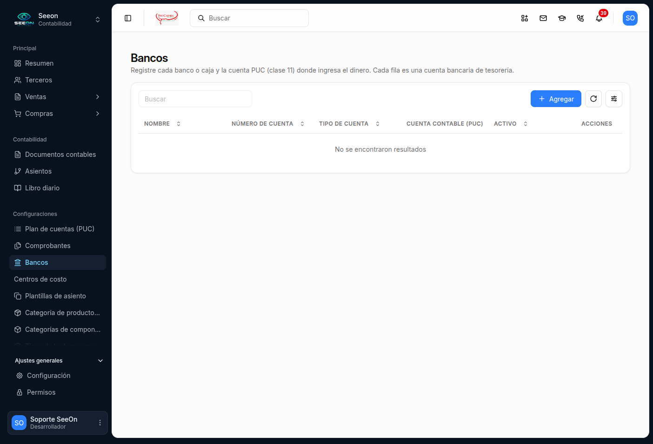Open Plan de cuentas (PUC)
Screen dimensions: 653x444
point(58,229)
